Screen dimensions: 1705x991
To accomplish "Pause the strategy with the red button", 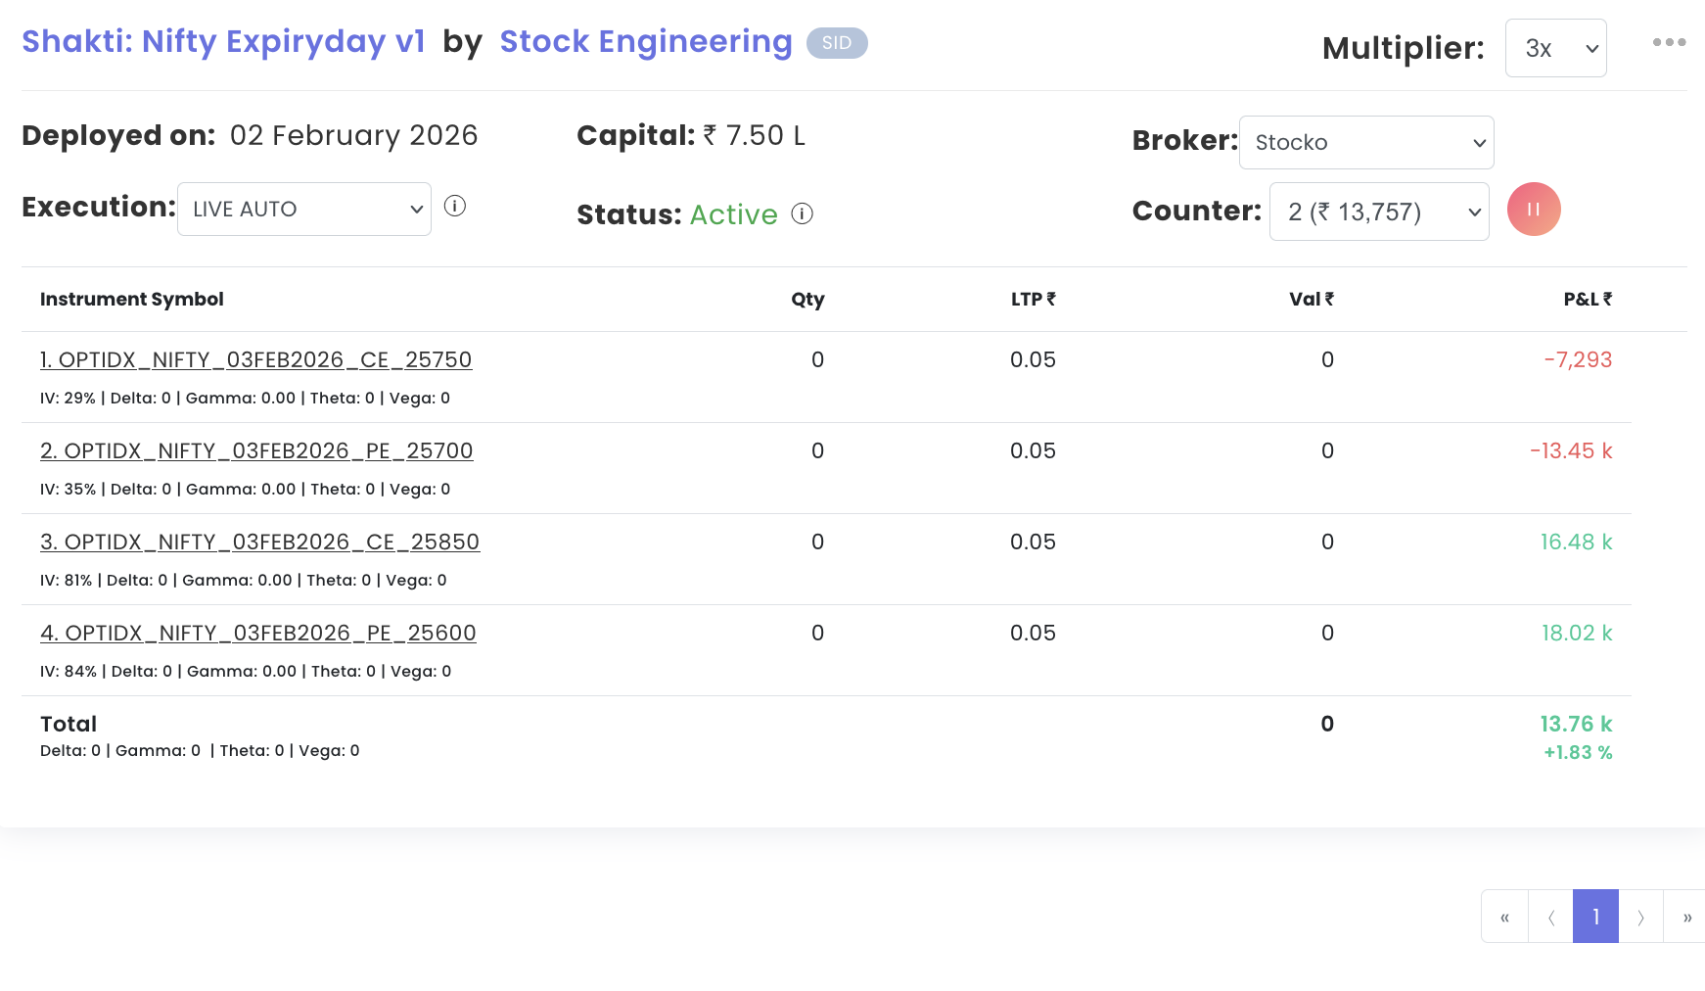I will (1534, 210).
